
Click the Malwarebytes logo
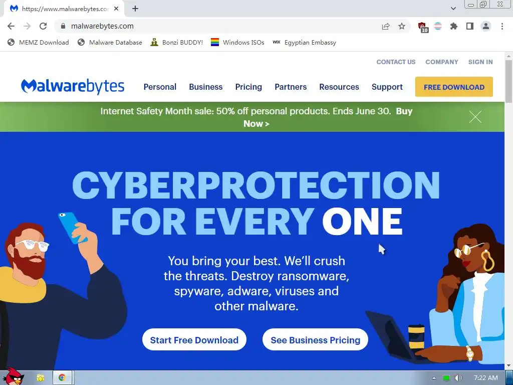[73, 86]
